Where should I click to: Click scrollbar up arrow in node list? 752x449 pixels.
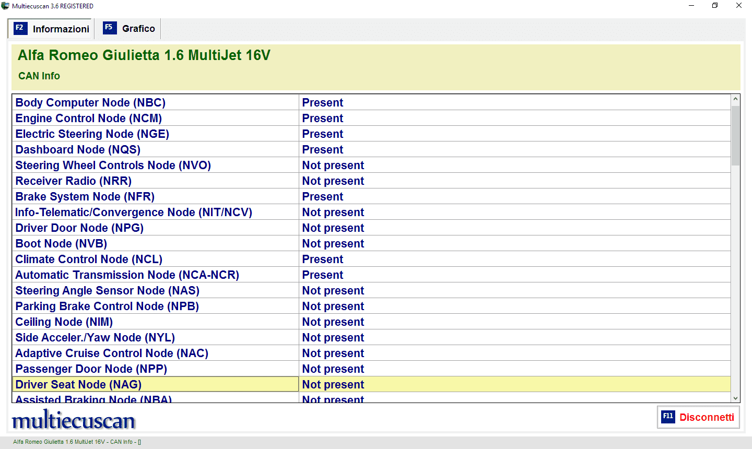tap(735, 99)
